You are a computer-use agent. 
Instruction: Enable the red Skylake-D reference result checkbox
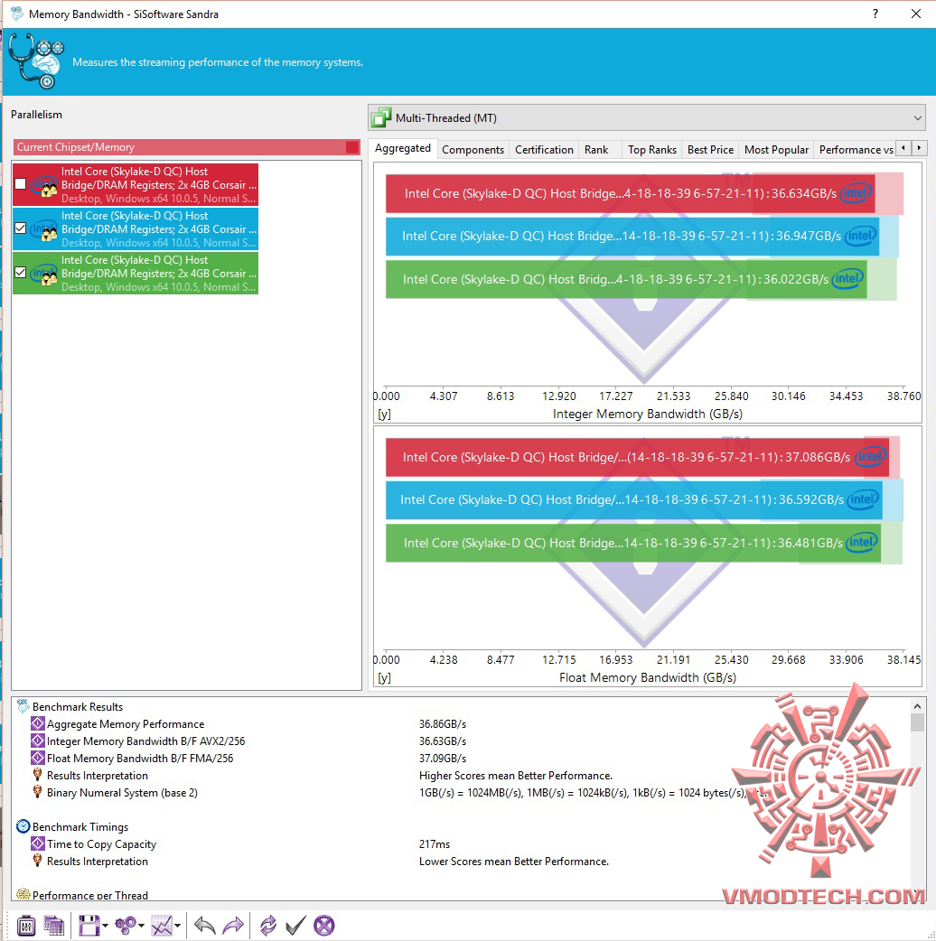click(x=21, y=183)
